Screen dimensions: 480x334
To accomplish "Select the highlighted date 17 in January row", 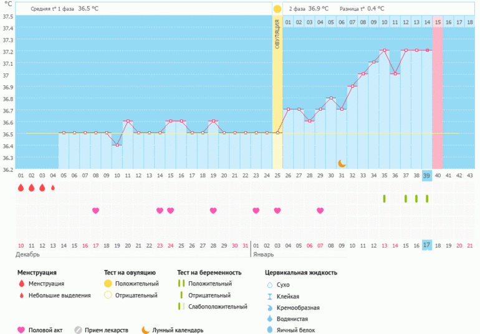I will pyautogui.click(x=427, y=245).
